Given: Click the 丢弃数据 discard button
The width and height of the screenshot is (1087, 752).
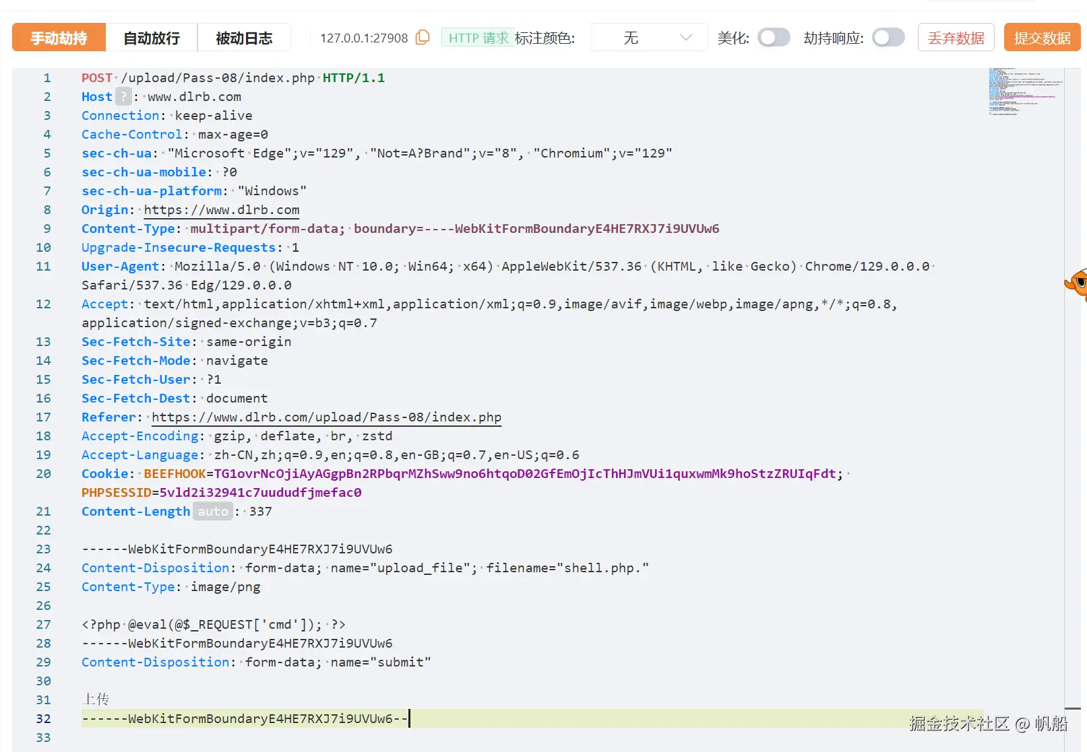Looking at the screenshot, I should coord(956,38).
